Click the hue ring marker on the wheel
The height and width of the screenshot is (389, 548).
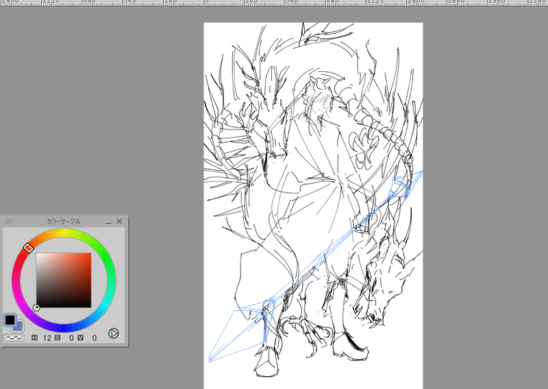coord(28,248)
